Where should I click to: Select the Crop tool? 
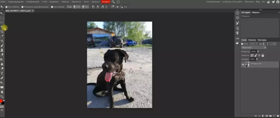2,32
